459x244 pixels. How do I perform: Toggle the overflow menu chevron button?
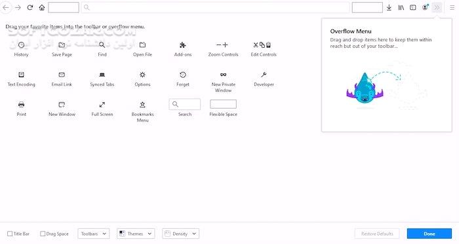point(437,8)
